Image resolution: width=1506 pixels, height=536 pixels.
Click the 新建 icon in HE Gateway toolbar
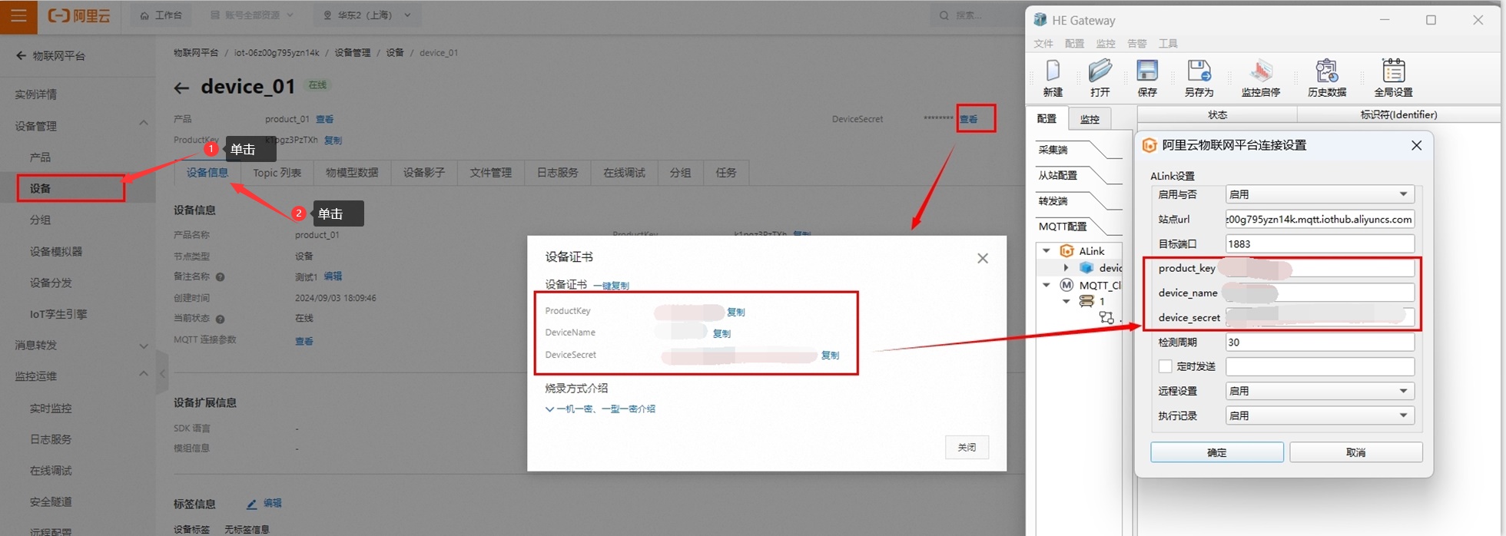tap(1053, 78)
